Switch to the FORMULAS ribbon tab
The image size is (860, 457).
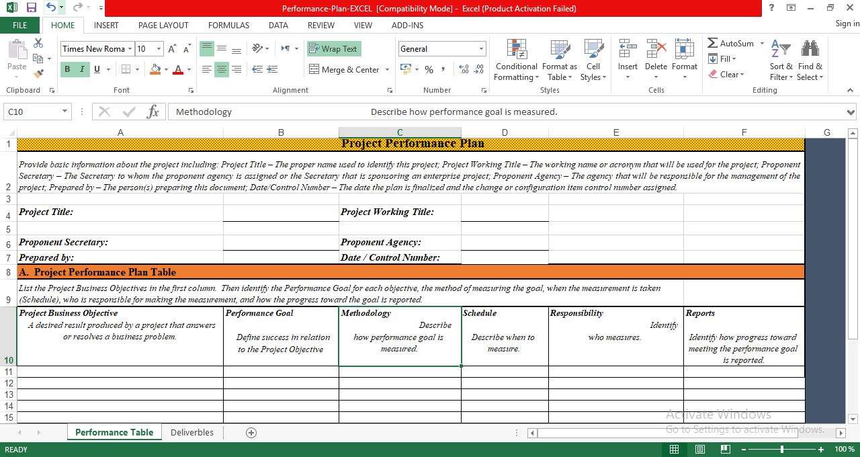pos(228,25)
